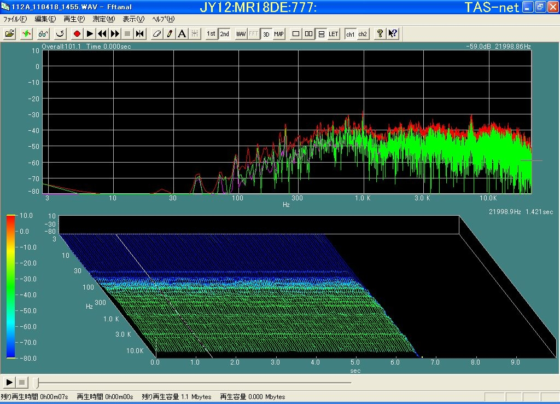
Task: Click the '-59.0dB 21998.86Hz' cursor readout
Action: (x=498, y=47)
